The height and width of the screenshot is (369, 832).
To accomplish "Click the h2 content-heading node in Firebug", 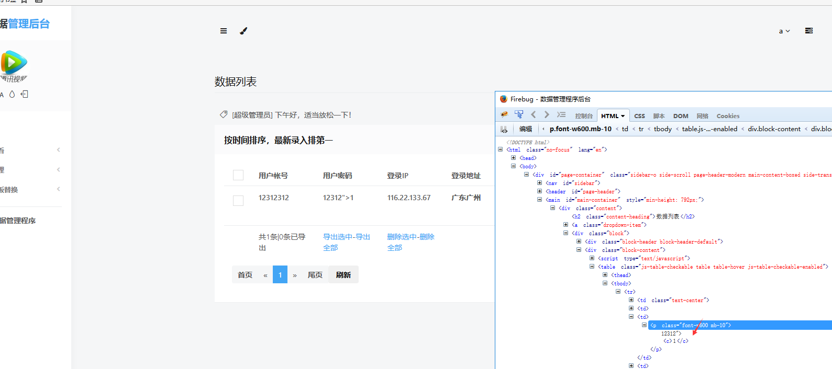I will (633, 216).
